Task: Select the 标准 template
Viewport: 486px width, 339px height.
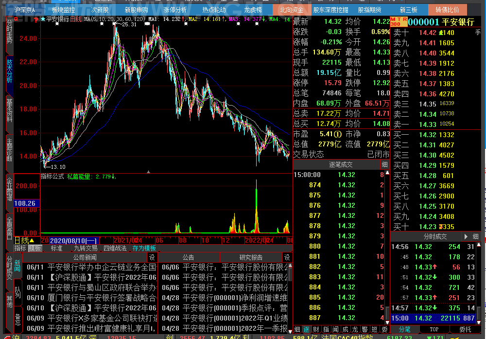Action: click(57, 249)
